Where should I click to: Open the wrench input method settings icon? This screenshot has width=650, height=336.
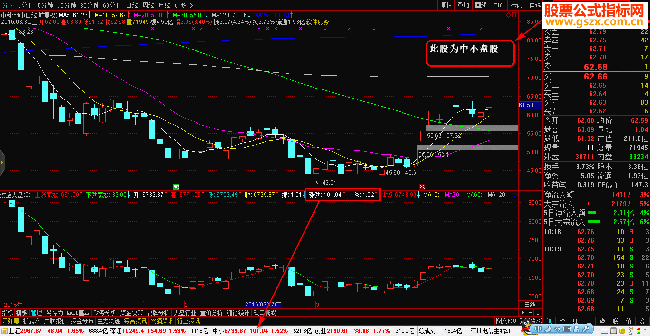pos(586,329)
